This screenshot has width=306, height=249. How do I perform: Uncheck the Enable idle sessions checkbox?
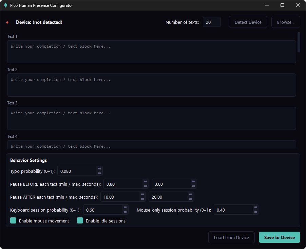point(80,221)
